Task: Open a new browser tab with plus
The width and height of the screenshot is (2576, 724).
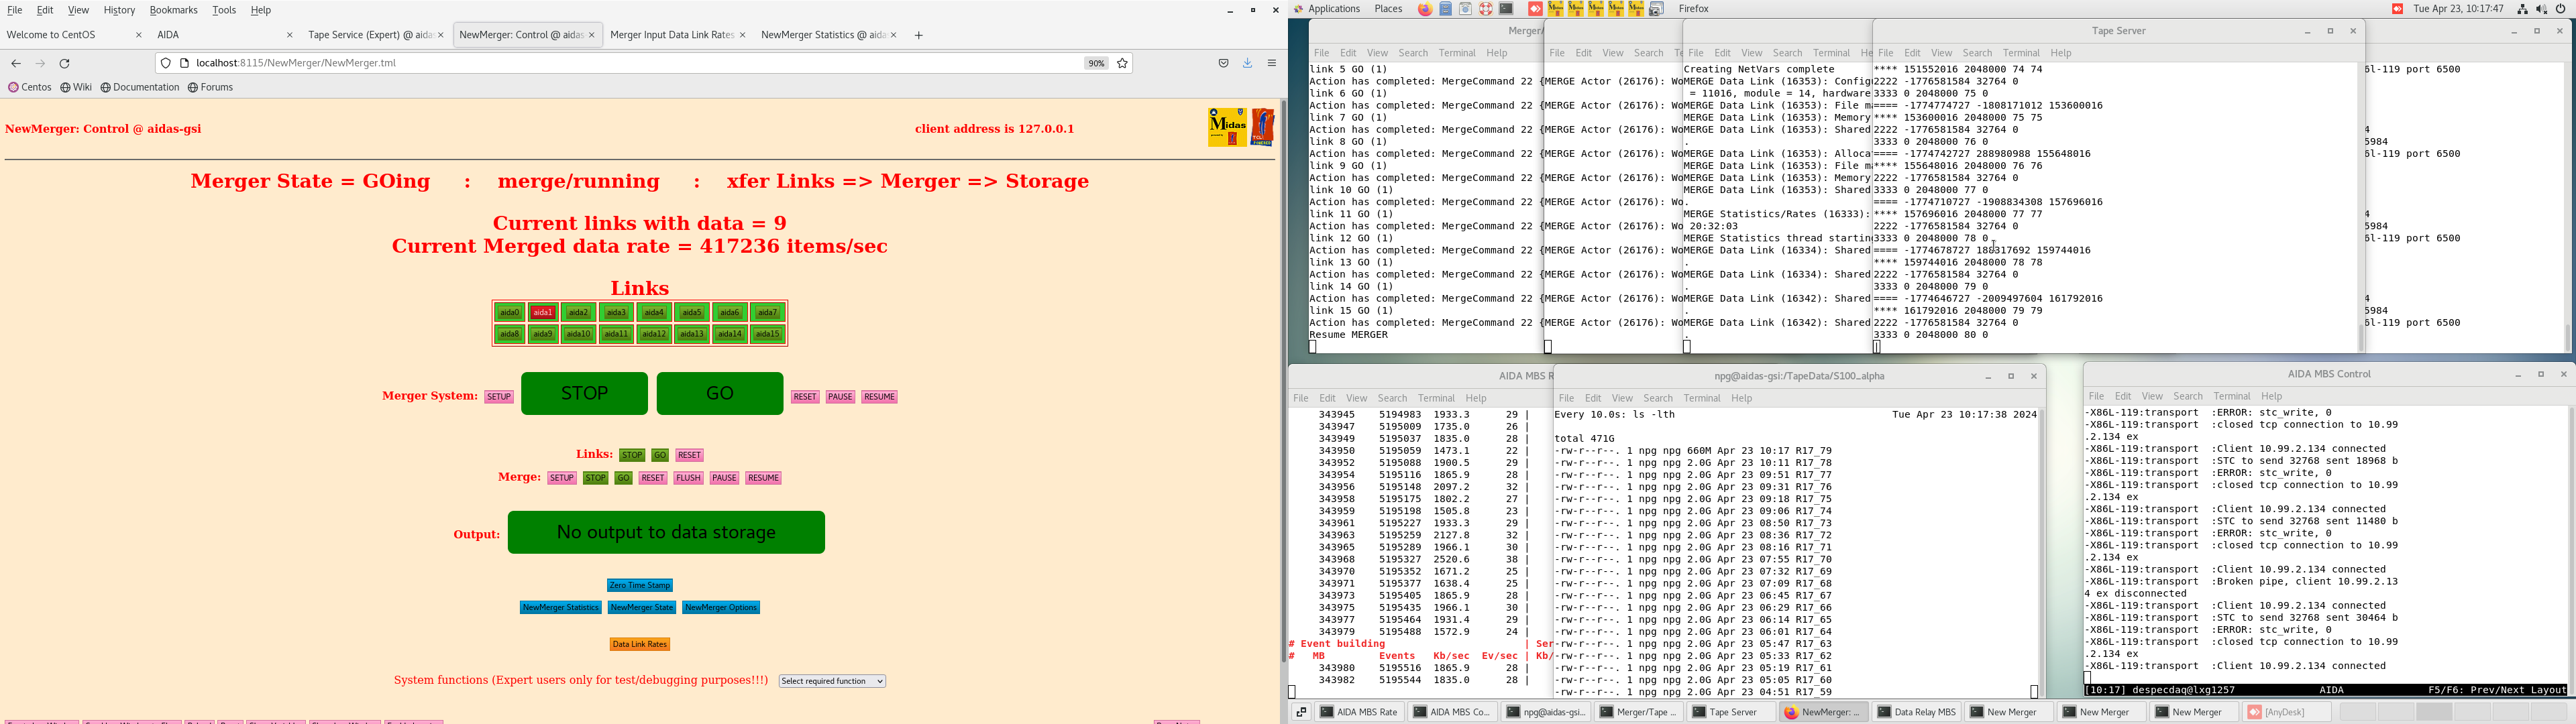Action: coord(918,35)
